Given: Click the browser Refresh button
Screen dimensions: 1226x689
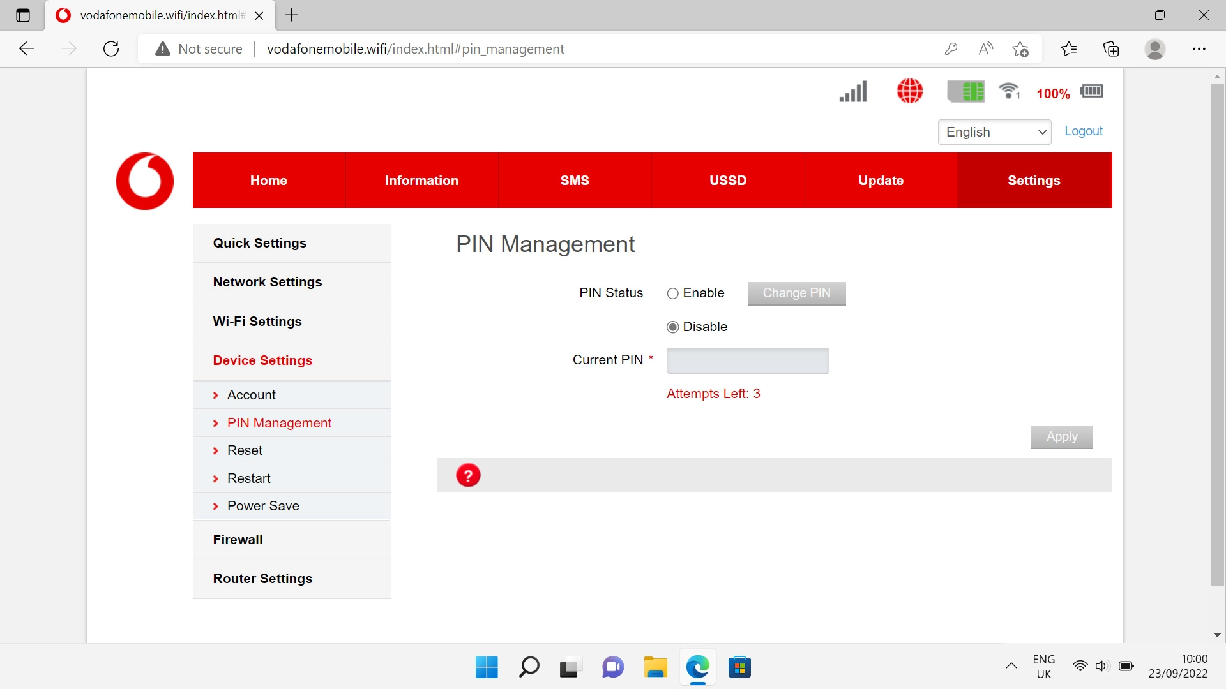Looking at the screenshot, I should pos(111,49).
